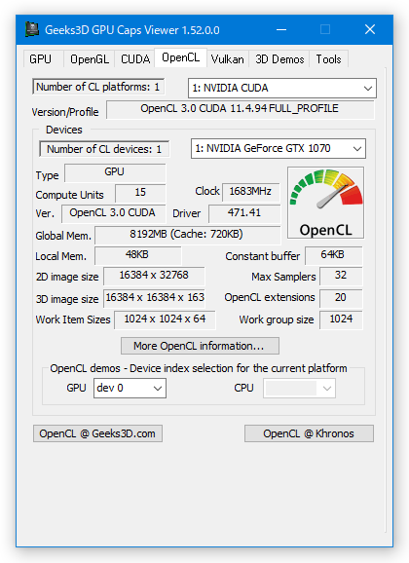Open the CUDA tab
This screenshot has height=563, width=409.
[x=135, y=58]
